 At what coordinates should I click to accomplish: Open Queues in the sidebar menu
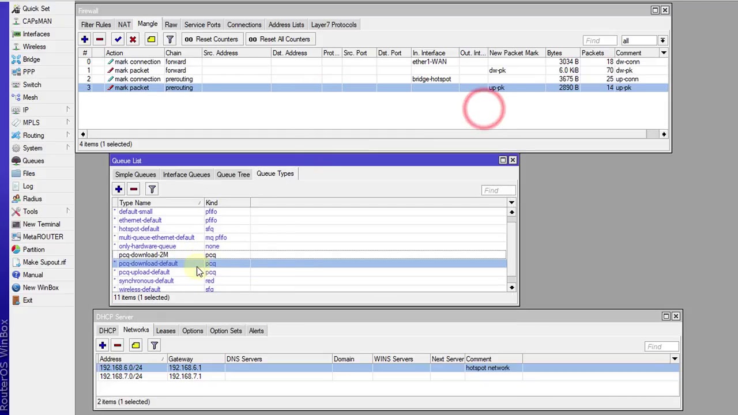click(x=33, y=161)
